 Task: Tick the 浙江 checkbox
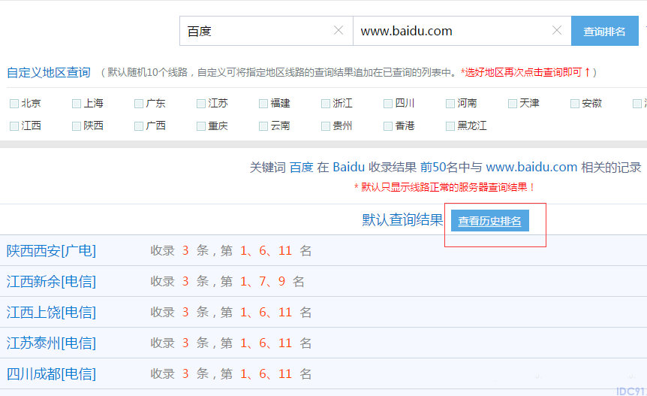[x=326, y=104]
